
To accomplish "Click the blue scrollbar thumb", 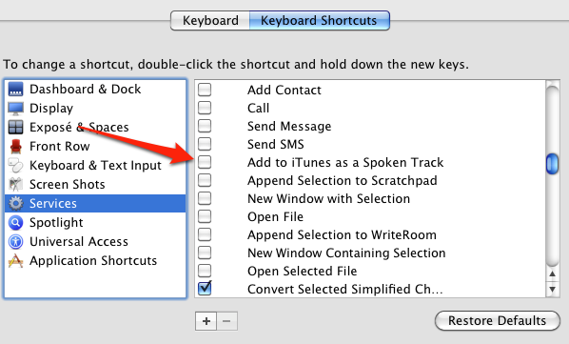I will click(552, 164).
